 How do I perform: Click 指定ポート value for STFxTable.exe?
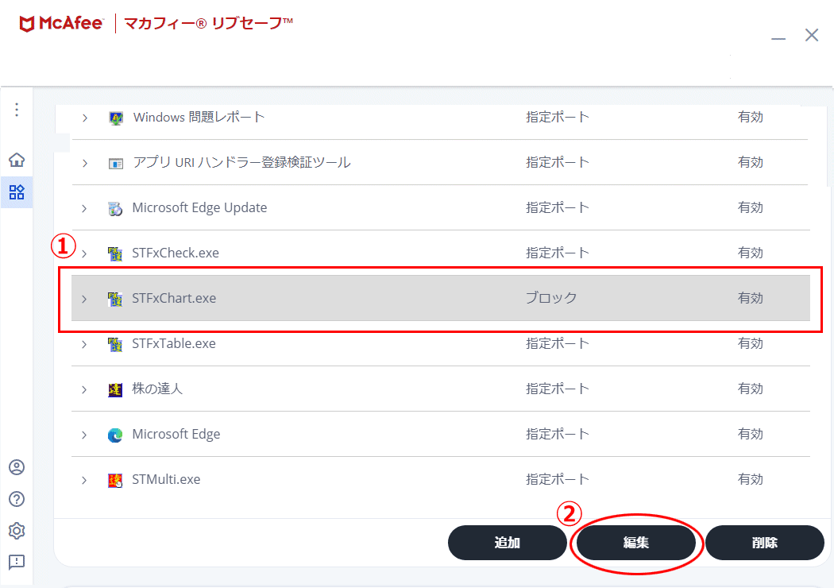pos(558,343)
